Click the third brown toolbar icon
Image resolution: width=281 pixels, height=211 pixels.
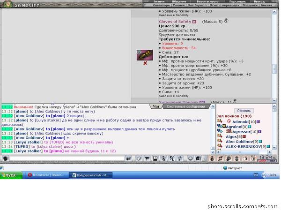point(229,158)
